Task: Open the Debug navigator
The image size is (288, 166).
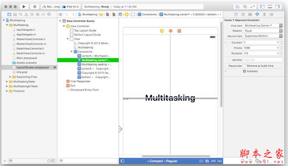Action: [38, 14]
